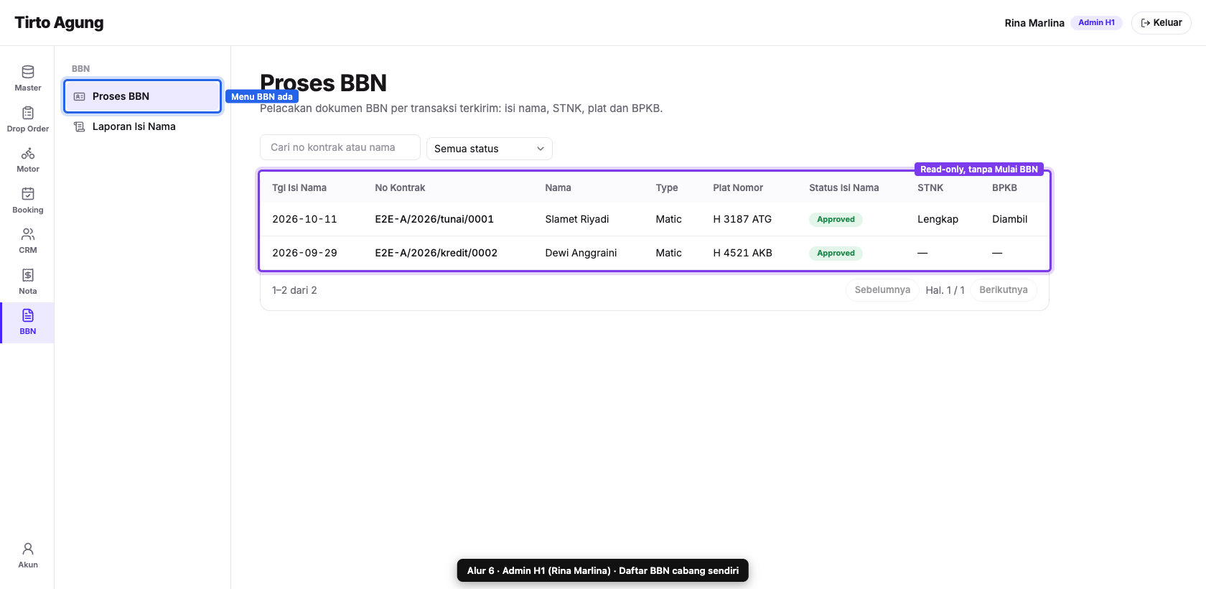This screenshot has width=1206, height=589.
Task: Click the date 2026-10-11
Action: click(x=304, y=219)
